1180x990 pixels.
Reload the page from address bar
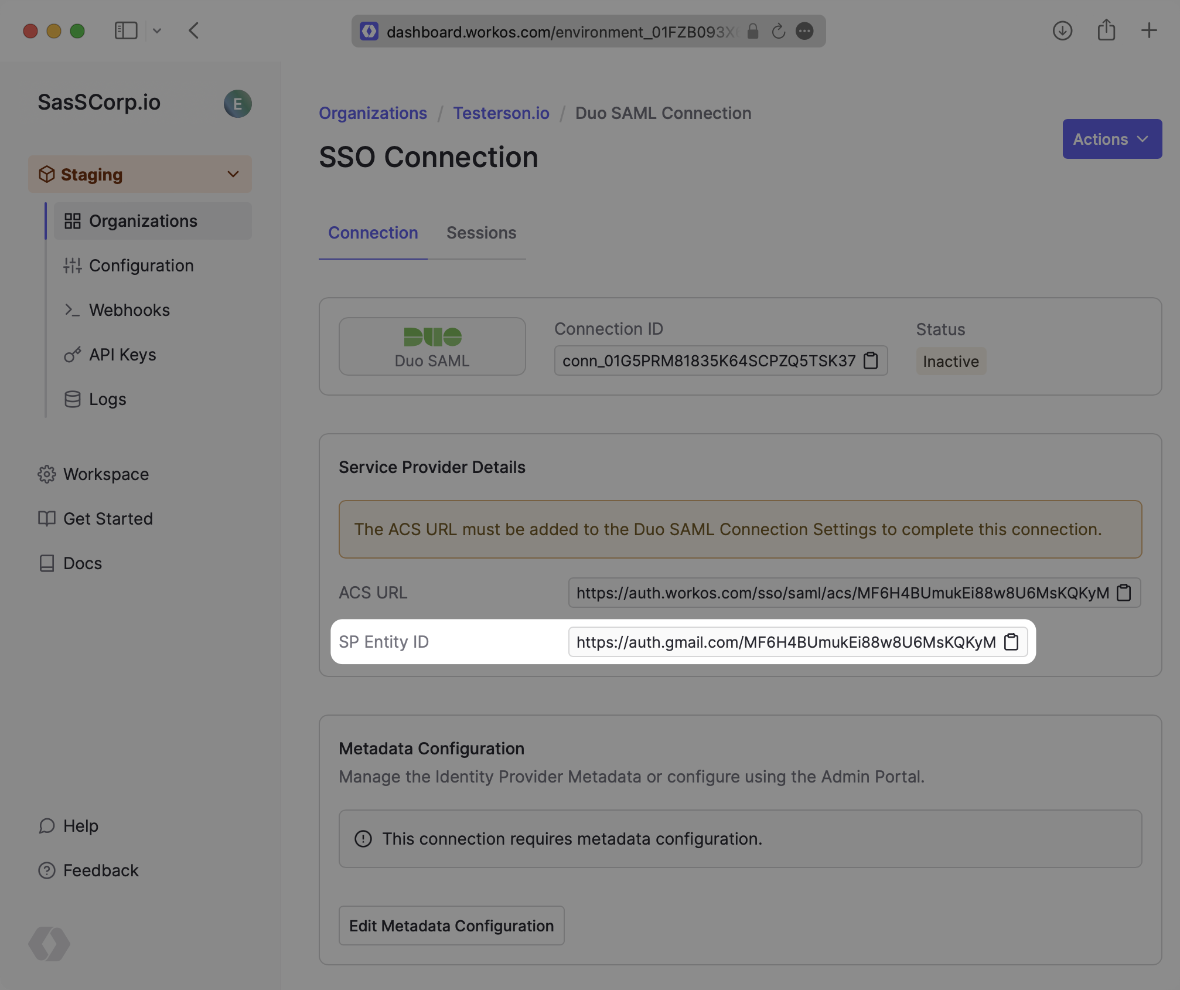click(778, 31)
